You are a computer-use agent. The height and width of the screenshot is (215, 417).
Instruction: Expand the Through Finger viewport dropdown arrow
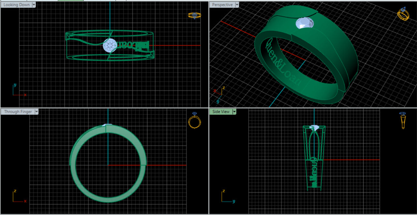(x=36, y=112)
